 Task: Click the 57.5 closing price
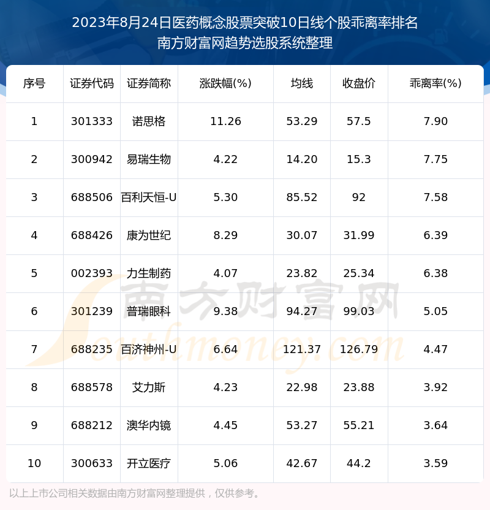tap(359, 121)
